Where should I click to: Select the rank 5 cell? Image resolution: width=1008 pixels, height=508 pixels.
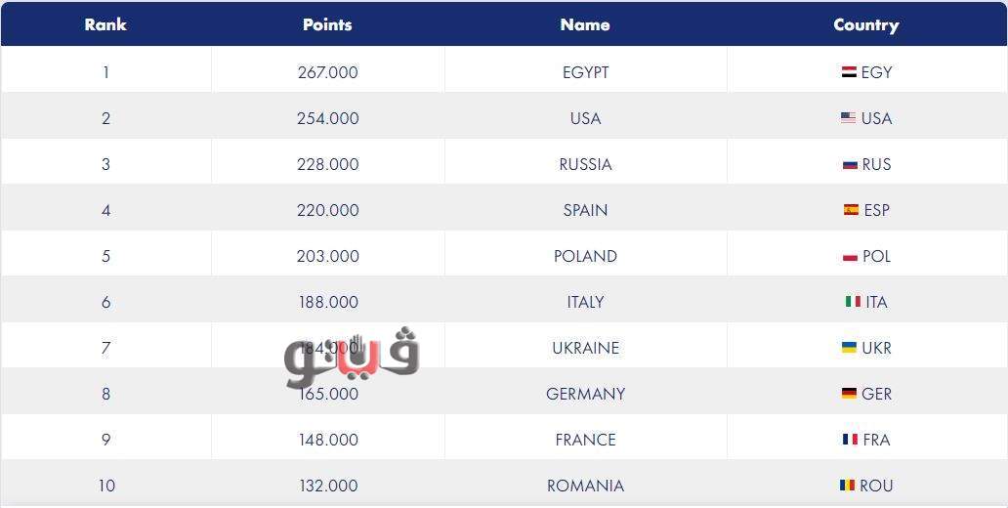pyautogui.click(x=105, y=256)
